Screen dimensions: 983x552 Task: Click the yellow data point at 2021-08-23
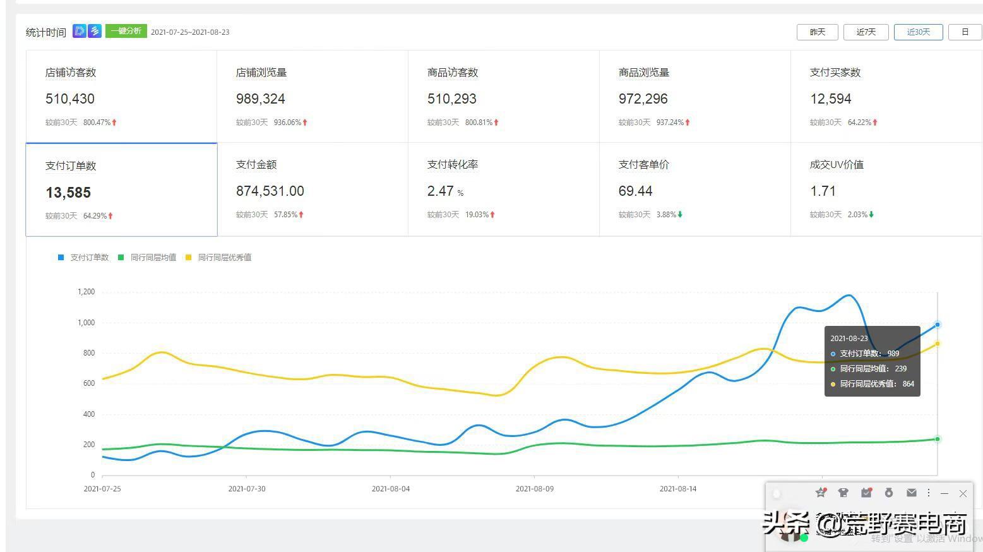[x=938, y=344]
